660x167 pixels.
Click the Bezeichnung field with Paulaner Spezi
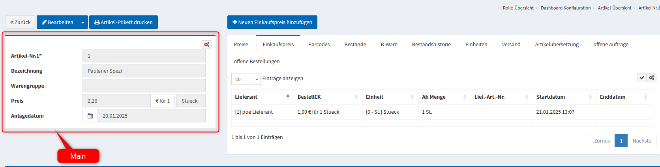[144, 71]
